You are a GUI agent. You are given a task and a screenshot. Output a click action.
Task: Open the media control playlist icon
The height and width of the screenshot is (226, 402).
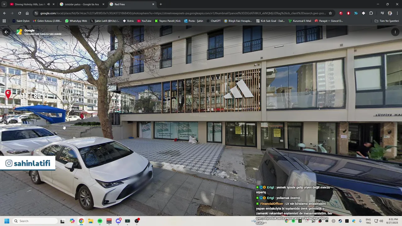[382, 13]
